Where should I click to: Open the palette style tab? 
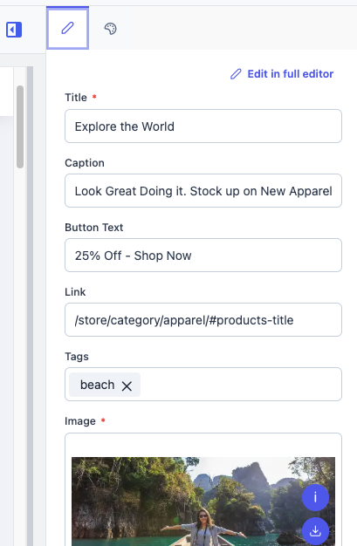tap(110, 29)
